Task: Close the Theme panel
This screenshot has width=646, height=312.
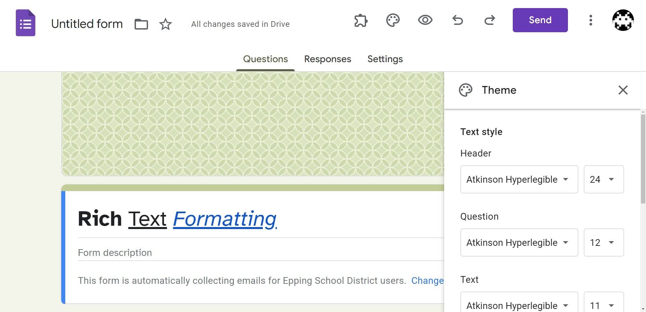Action: (x=623, y=90)
